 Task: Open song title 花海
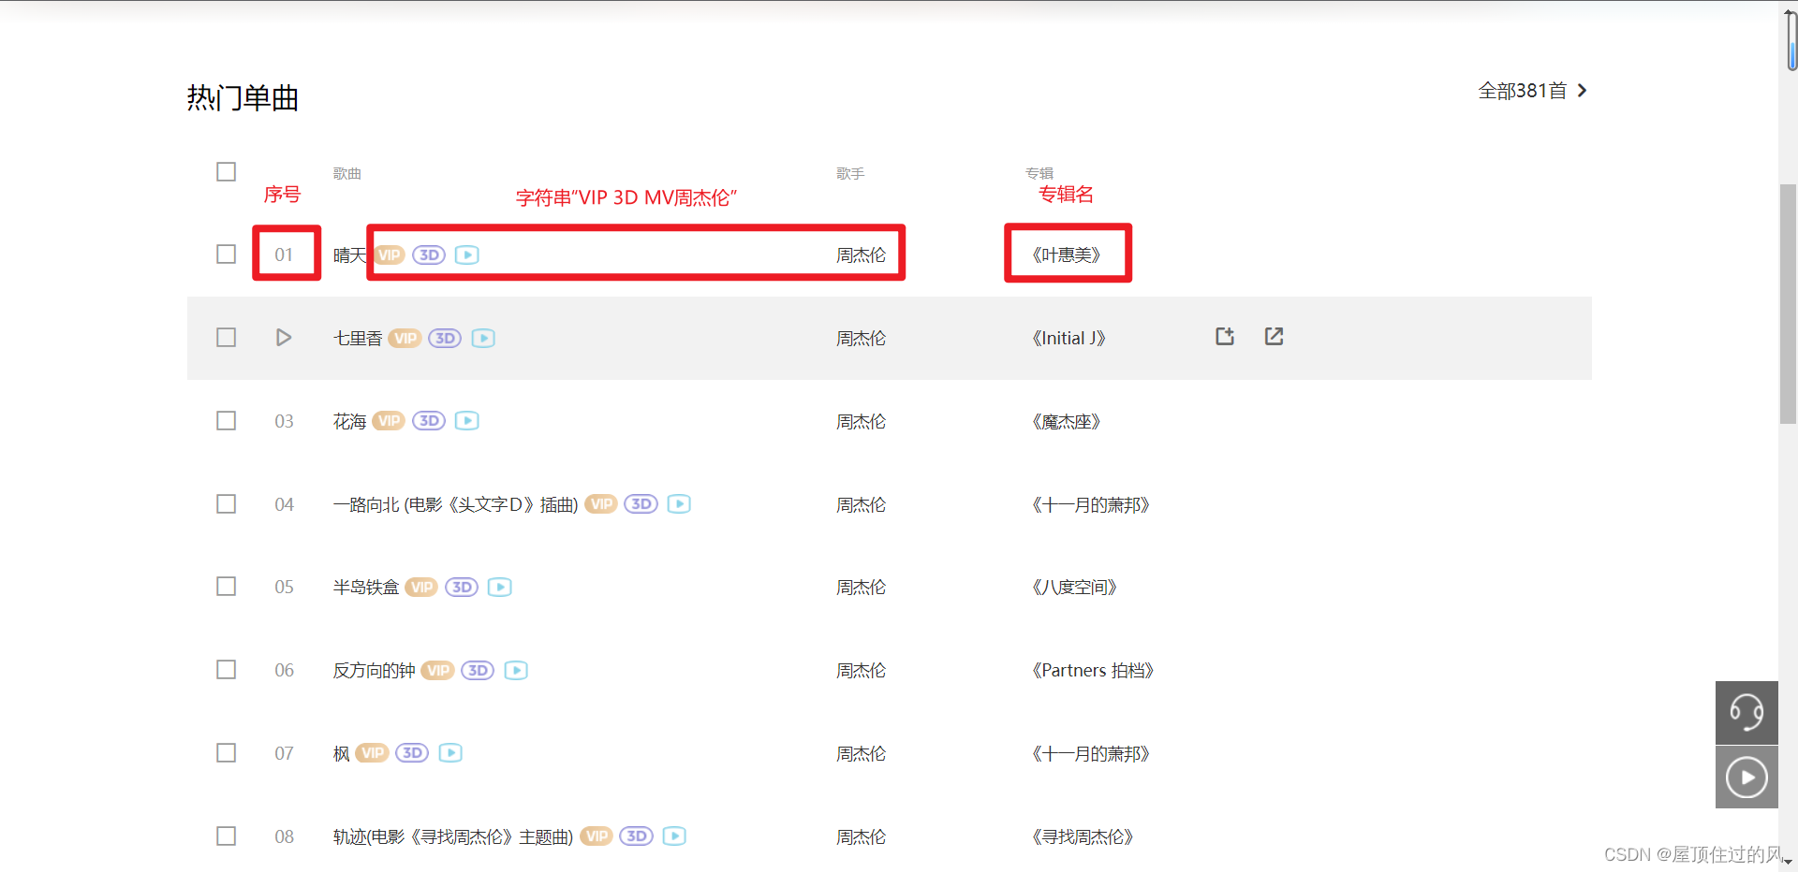tap(350, 422)
